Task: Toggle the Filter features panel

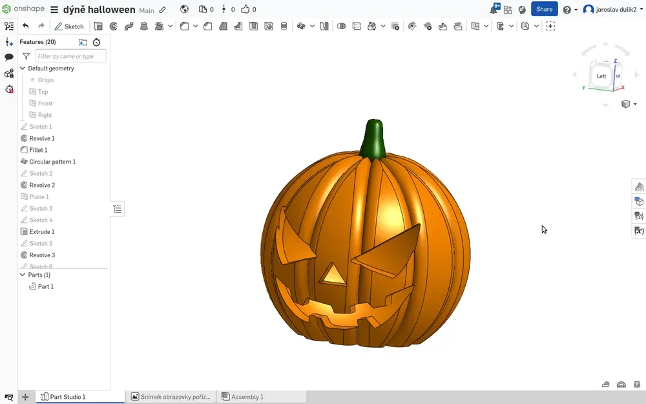Action: 26,56
